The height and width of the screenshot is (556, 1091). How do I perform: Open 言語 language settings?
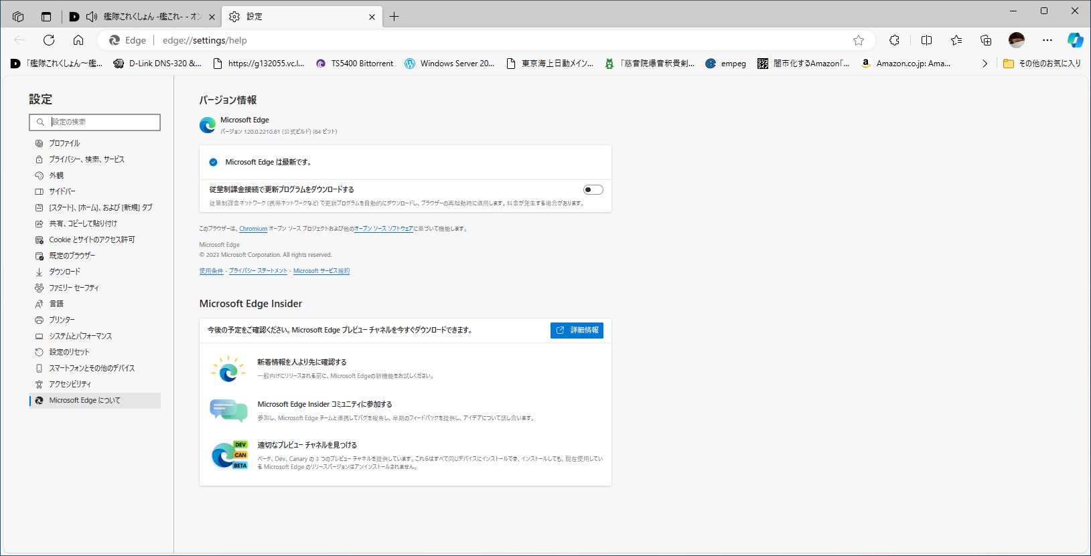pos(94,304)
